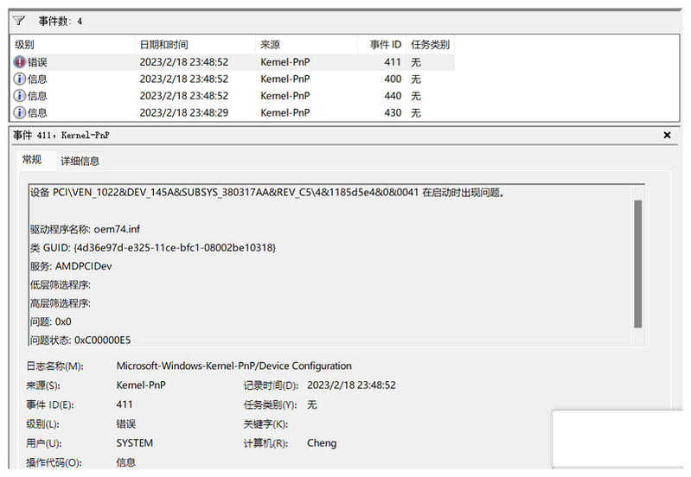
Task: Click the 记录时间 field value
Action: [351, 385]
